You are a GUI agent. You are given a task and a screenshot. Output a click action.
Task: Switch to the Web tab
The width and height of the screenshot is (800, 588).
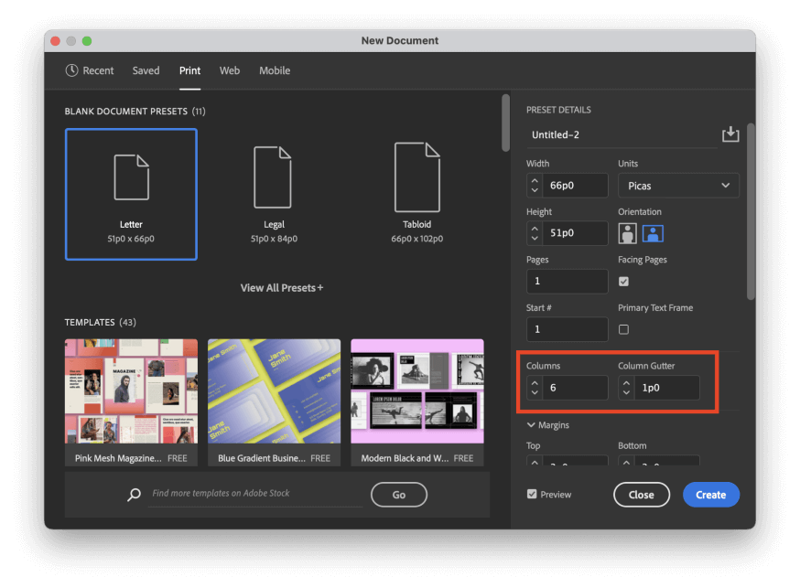230,70
